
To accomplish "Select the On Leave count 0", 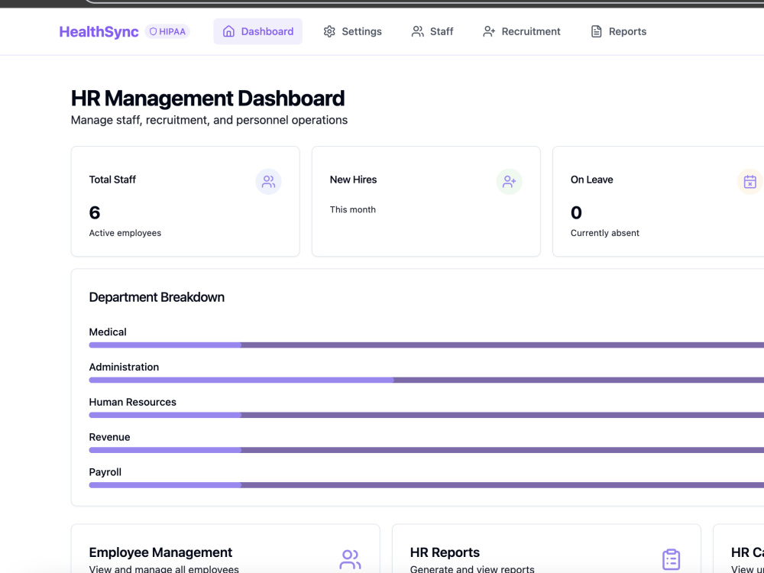I will pos(576,213).
